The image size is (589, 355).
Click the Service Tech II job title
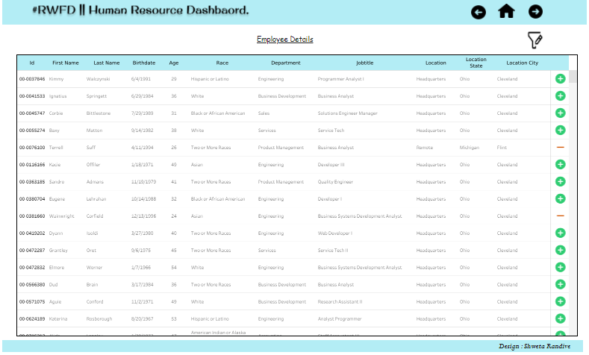333,251
